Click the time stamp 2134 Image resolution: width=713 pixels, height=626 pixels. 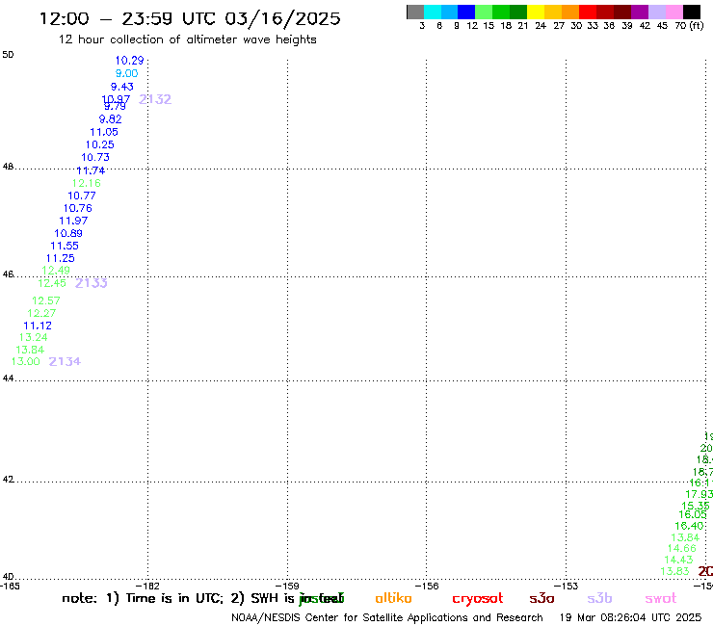coord(65,361)
